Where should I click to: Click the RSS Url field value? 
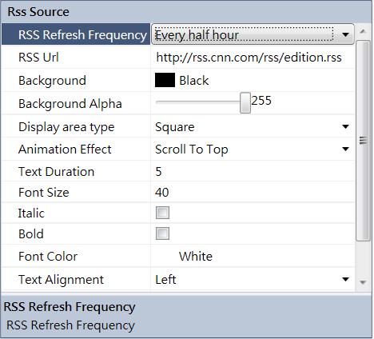[x=249, y=58]
